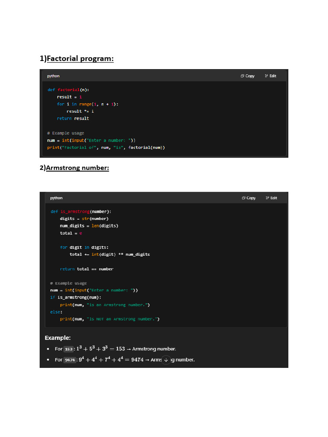Click the scroll-down arrow circle button
This screenshot has width=328, height=437.
coord(166,359)
